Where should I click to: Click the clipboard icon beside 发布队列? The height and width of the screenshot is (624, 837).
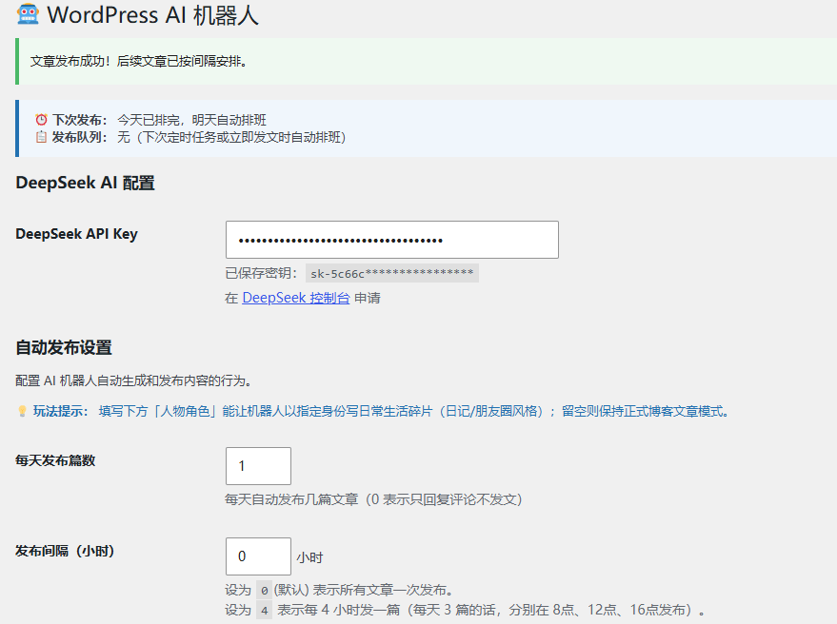pyautogui.click(x=41, y=137)
